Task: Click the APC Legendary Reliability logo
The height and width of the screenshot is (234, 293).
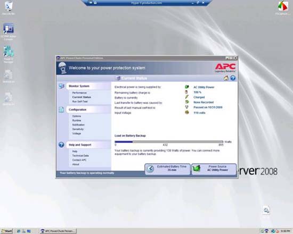Action: tap(225, 68)
